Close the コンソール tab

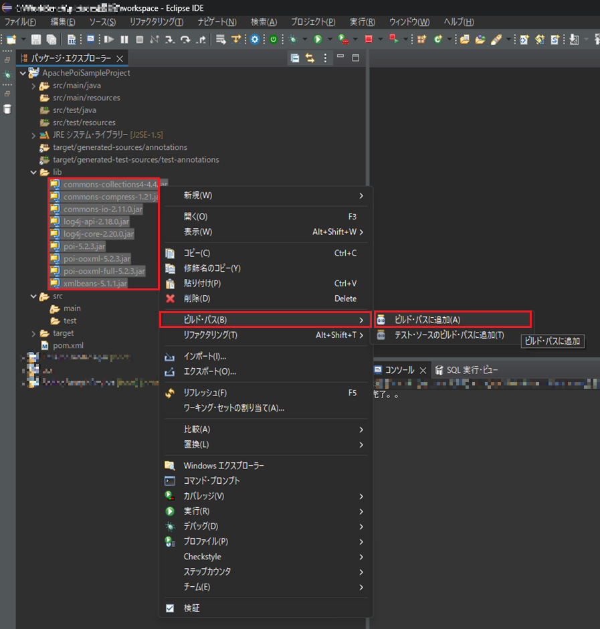tap(423, 370)
